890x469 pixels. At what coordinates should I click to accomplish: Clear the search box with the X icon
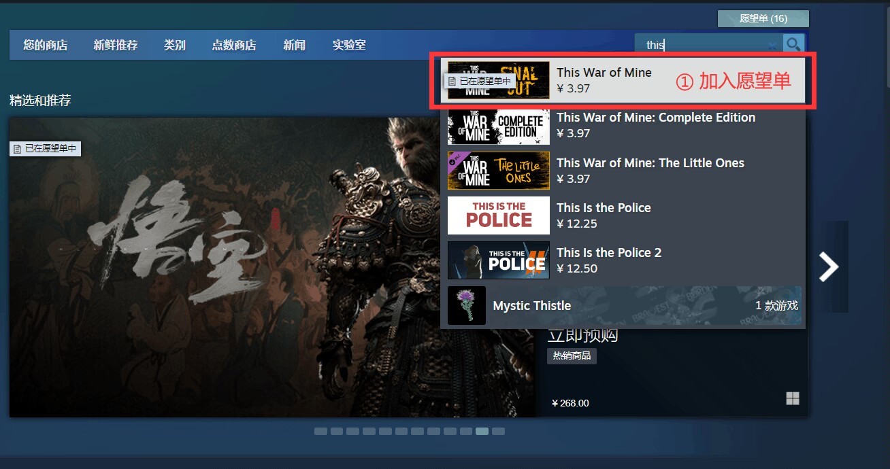click(772, 45)
